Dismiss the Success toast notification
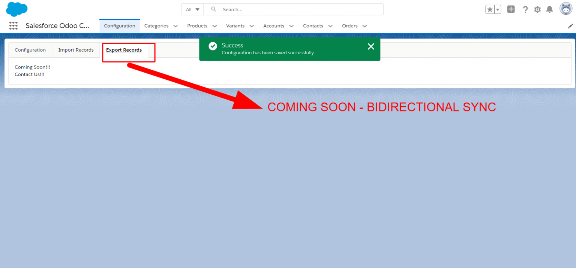Viewport: 576px width, 268px height. pyautogui.click(x=371, y=46)
